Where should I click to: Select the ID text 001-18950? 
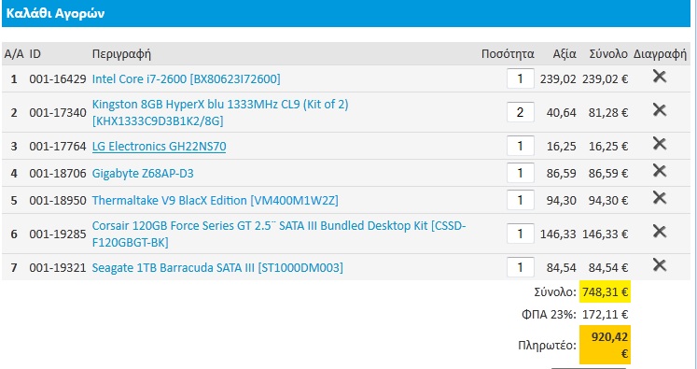[x=58, y=200]
